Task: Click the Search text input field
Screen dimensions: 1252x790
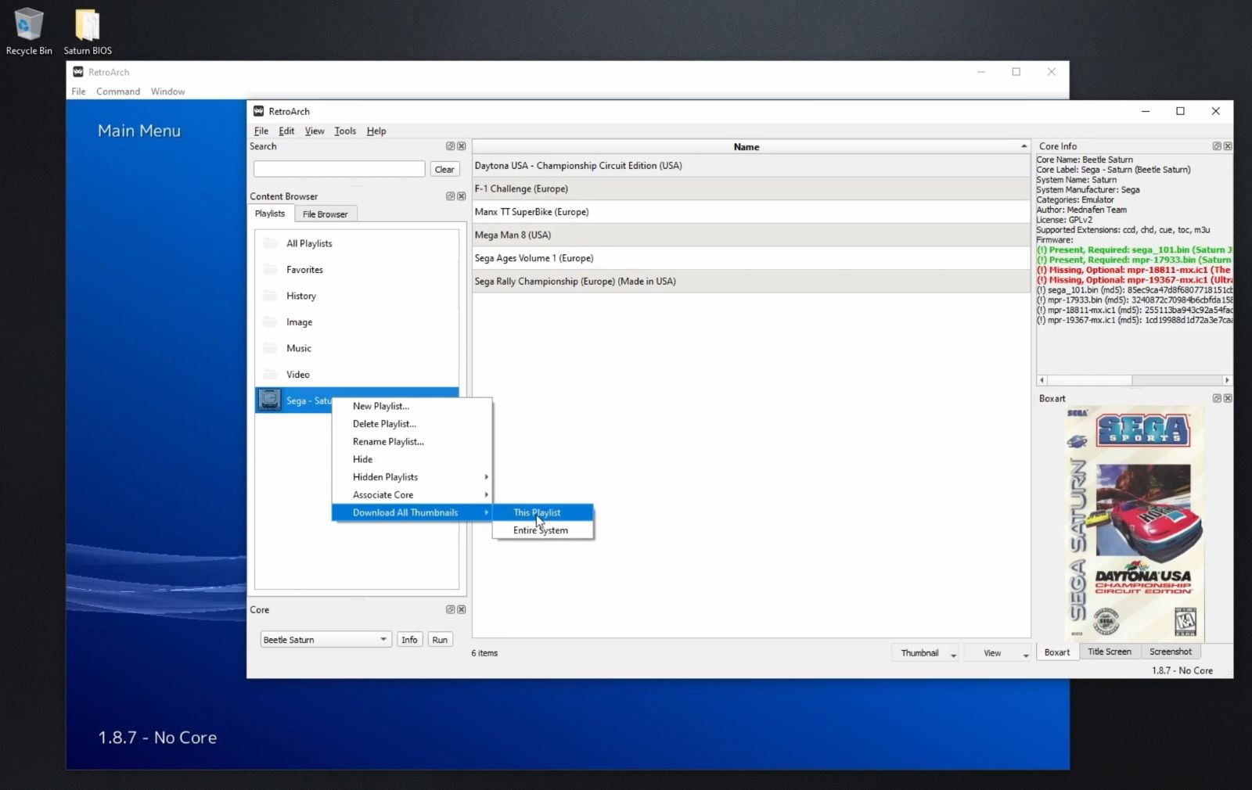Action: pos(340,169)
